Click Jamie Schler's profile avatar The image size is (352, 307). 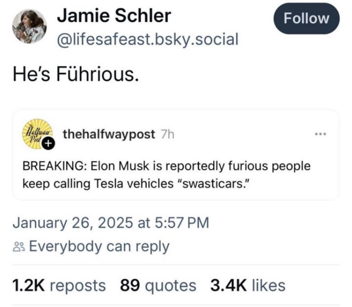pos(29,26)
